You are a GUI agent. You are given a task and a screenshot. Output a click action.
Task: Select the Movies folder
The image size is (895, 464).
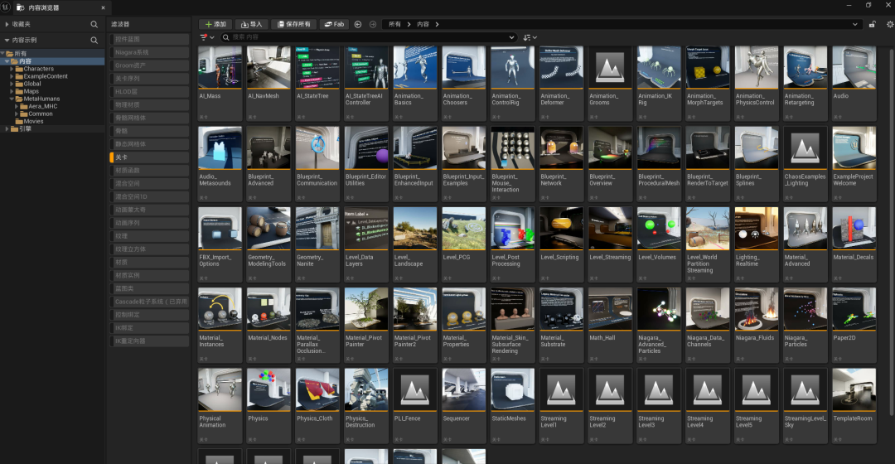click(x=33, y=122)
